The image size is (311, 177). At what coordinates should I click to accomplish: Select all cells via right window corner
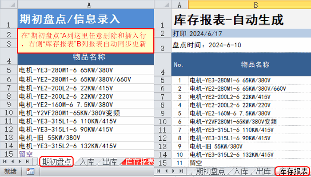click(163, 4)
